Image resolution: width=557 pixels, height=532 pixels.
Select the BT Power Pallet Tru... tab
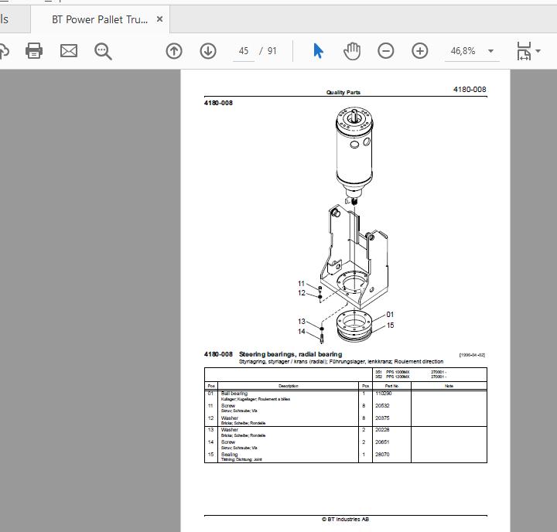(100, 19)
